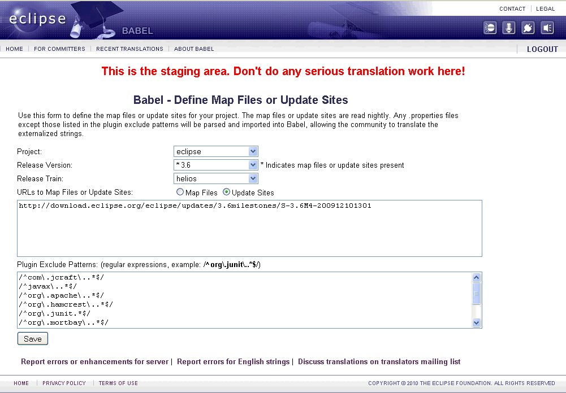This screenshot has height=393, width=566.
Task: Click the download.eclipse.org update site URL text
Action: pyautogui.click(x=195, y=206)
